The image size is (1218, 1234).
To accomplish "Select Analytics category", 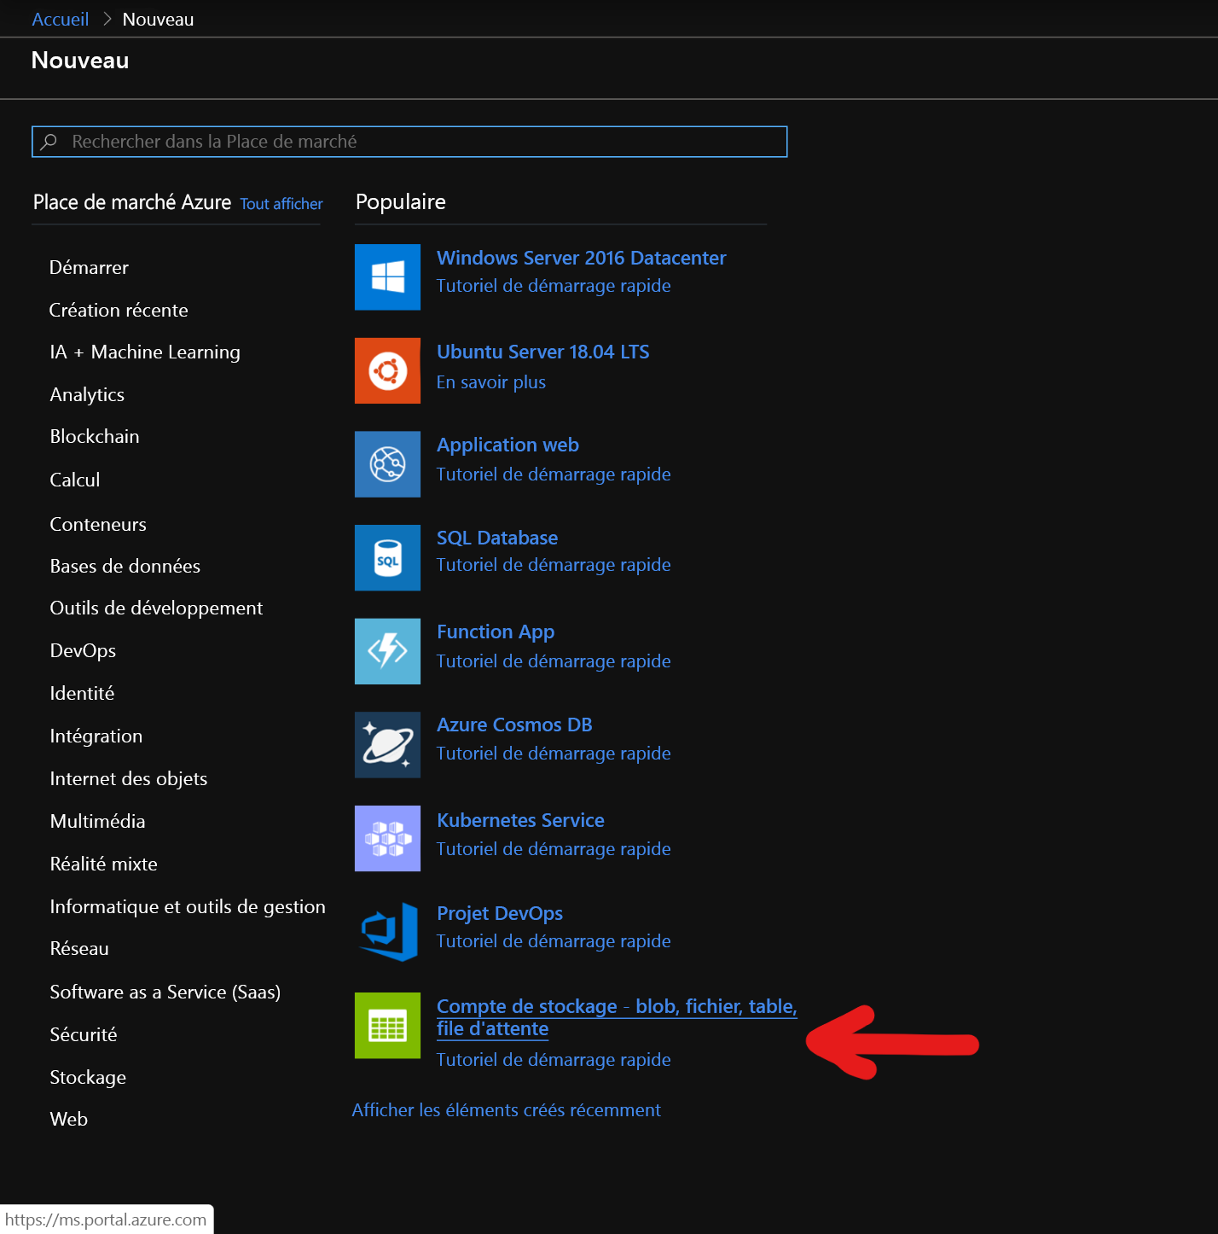I will [87, 394].
